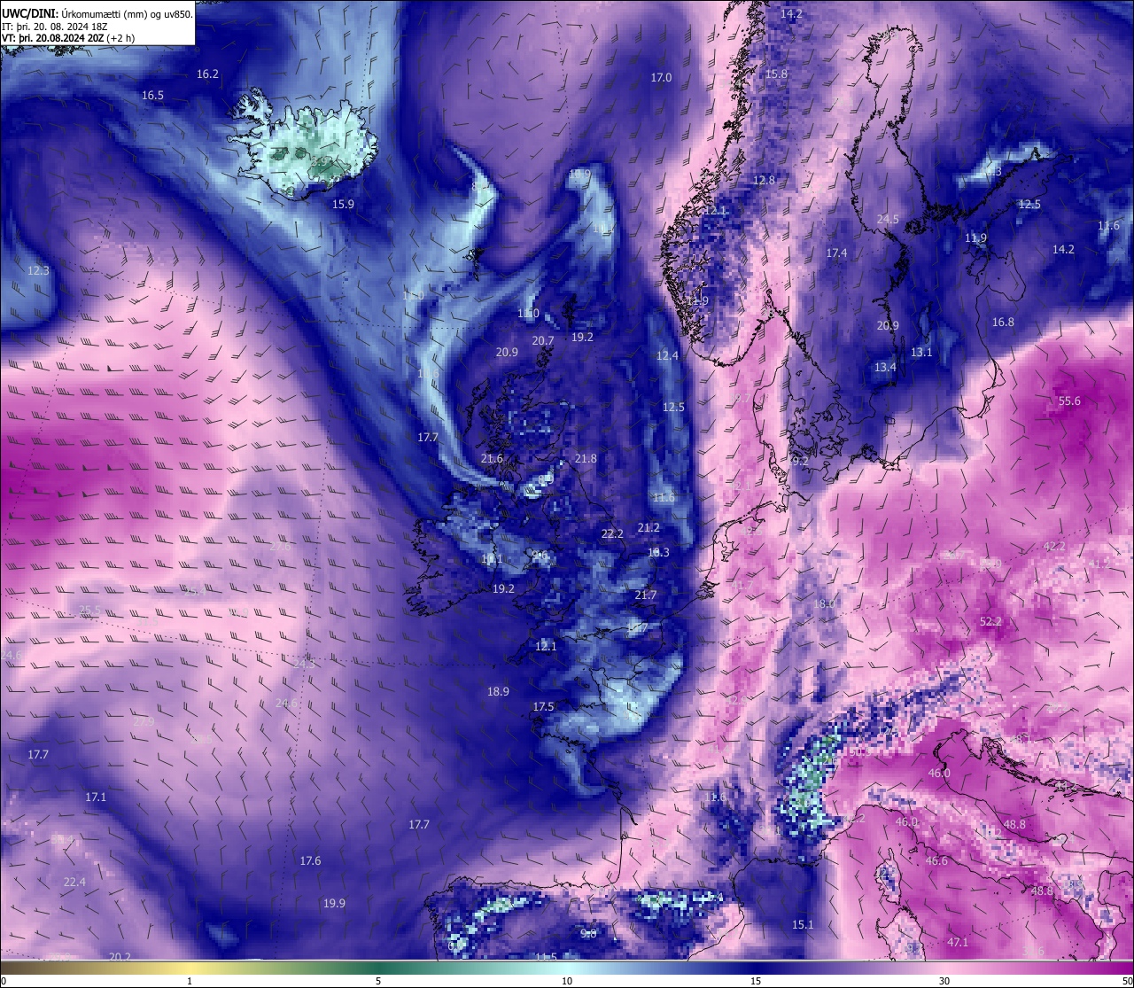Click the 21.7 value over eastern England
Image resolution: width=1134 pixels, height=988 pixels.
click(x=646, y=595)
